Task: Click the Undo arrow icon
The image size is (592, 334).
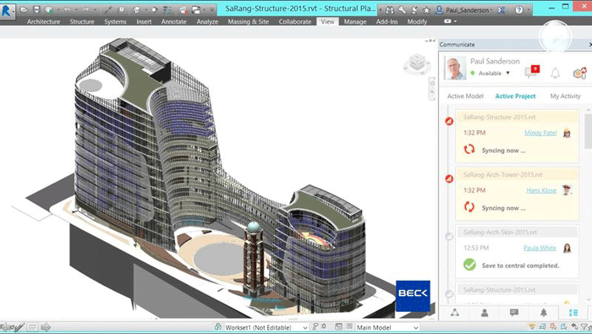Action: 67,10
